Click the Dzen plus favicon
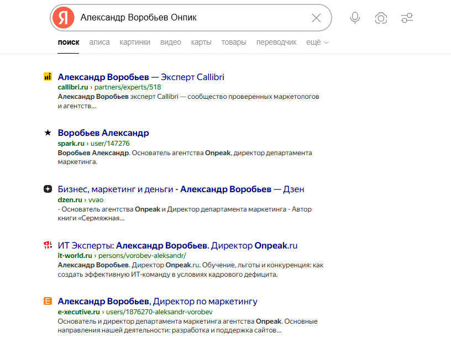 coord(48,189)
